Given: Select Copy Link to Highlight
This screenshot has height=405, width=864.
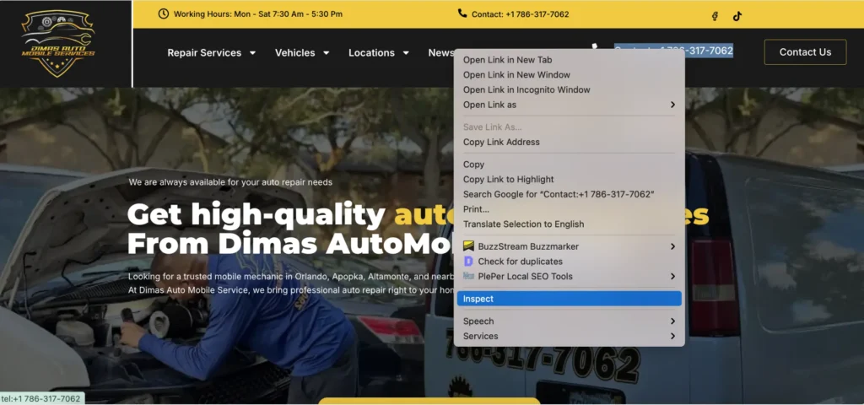Looking at the screenshot, I should 570,179.
